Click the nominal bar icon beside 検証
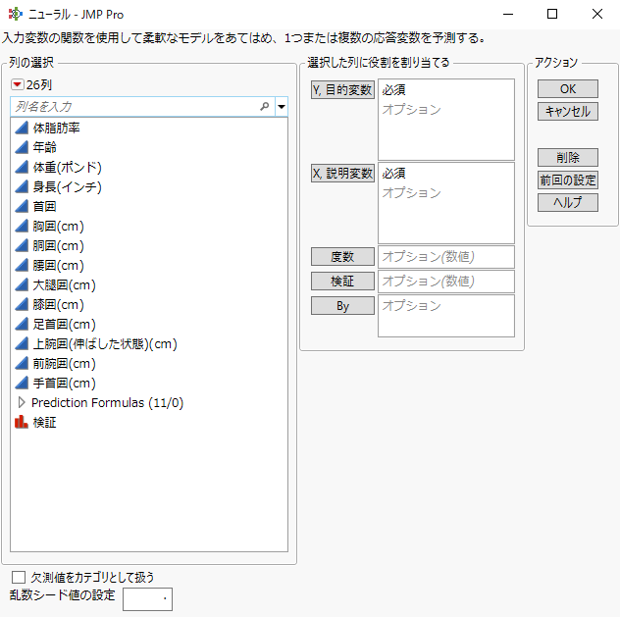 coord(22,422)
